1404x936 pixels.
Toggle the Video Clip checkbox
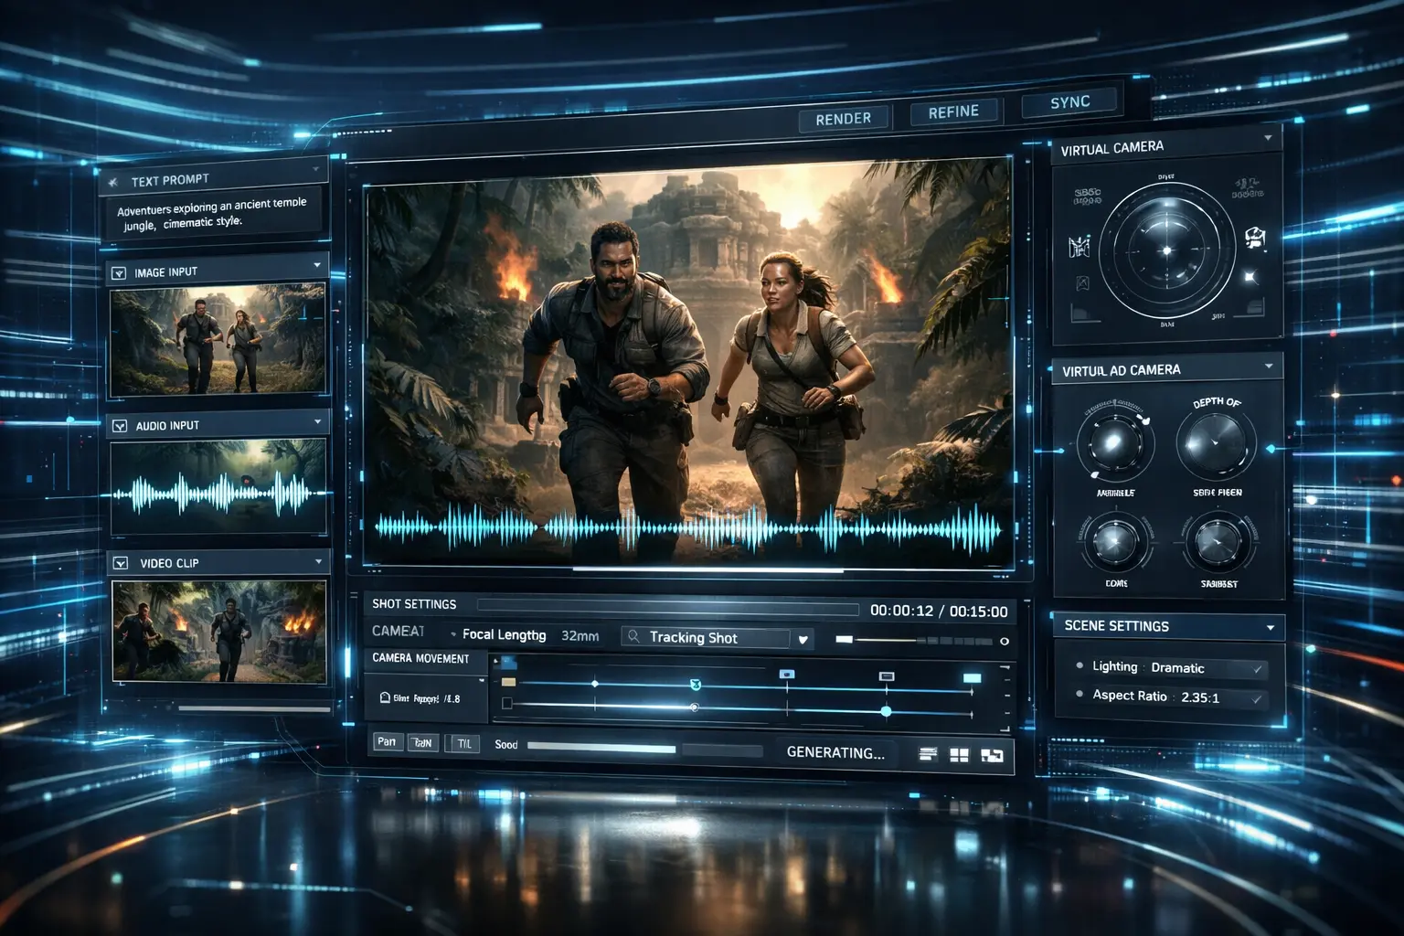(x=121, y=563)
